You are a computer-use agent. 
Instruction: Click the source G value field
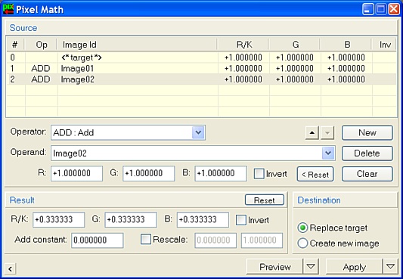tap(149, 173)
